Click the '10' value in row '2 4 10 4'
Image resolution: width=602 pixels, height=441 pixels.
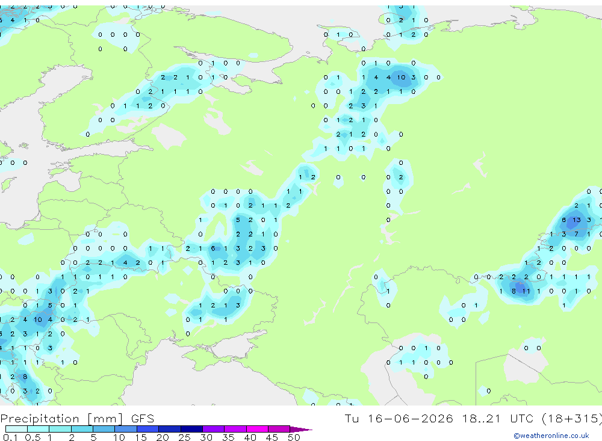37,319
